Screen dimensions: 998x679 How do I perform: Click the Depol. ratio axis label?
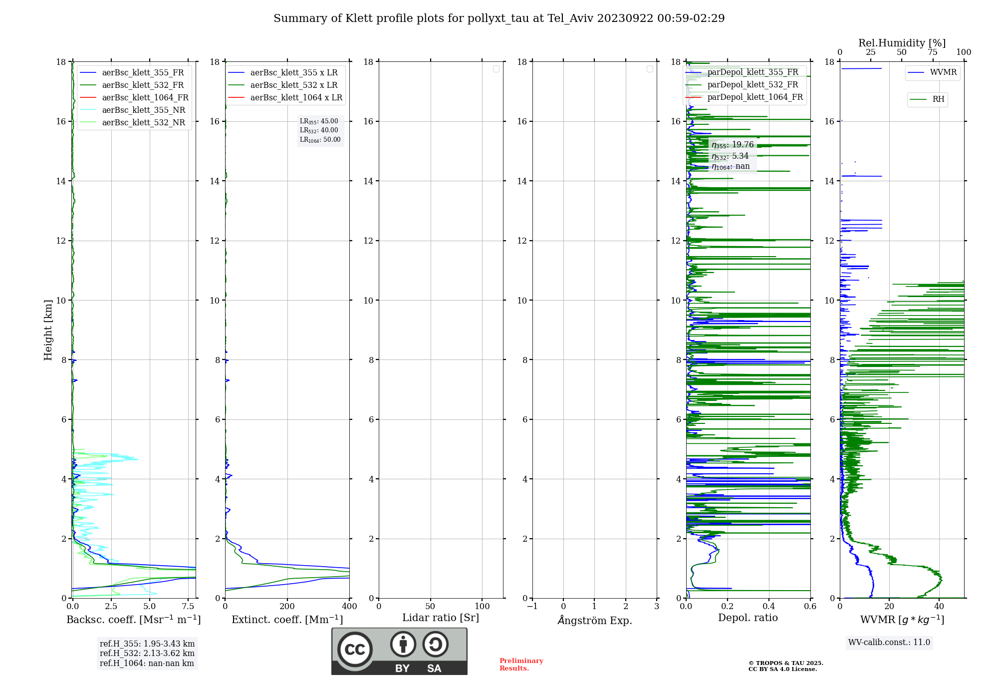(748, 618)
